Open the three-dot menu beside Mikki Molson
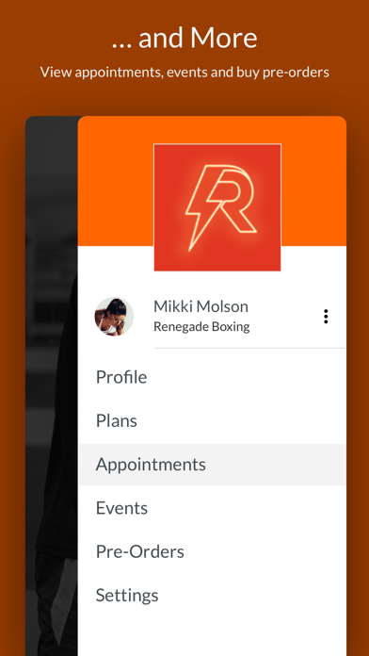 (x=326, y=317)
